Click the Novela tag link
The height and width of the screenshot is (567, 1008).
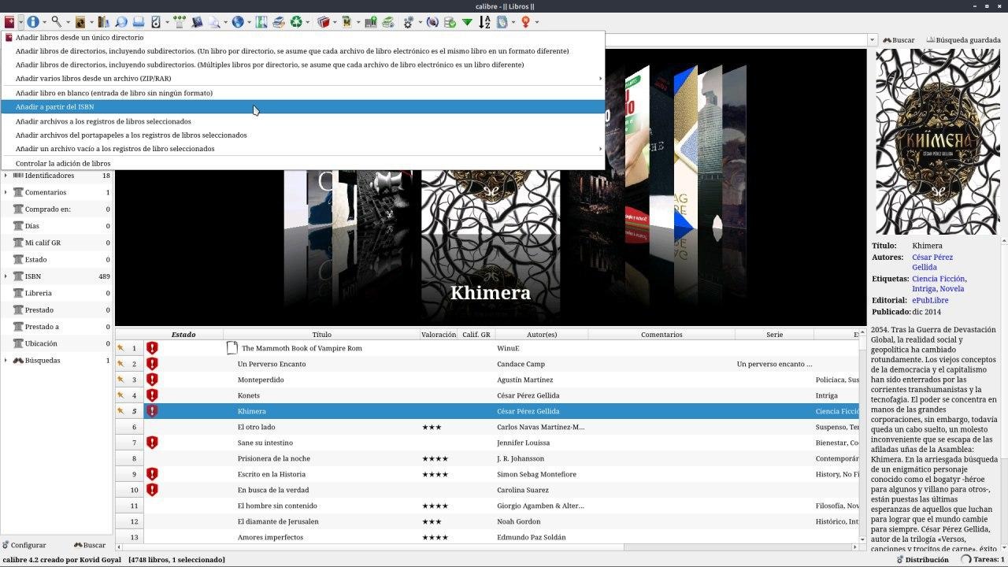click(x=952, y=289)
